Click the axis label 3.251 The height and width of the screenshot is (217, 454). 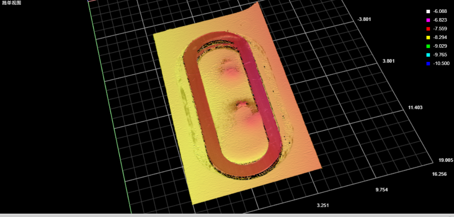click(x=323, y=206)
